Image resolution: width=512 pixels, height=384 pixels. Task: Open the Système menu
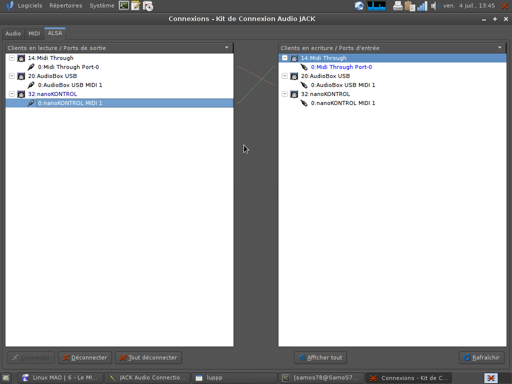(x=102, y=5)
